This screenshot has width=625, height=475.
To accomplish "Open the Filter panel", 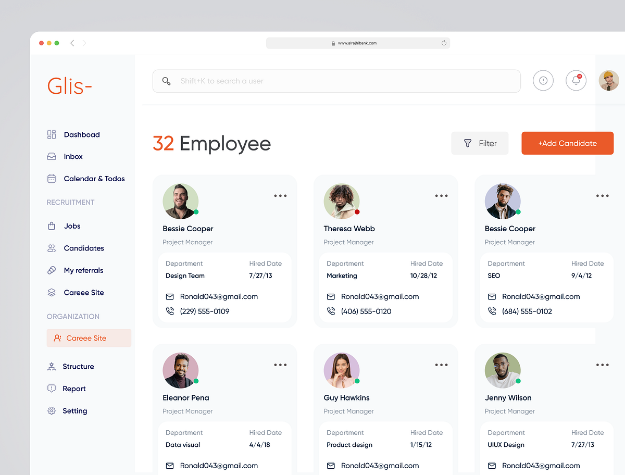I will [480, 143].
